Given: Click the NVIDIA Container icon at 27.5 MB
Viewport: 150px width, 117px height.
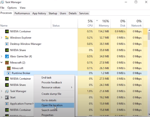Looking at the screenshot, I should point(7,79).
